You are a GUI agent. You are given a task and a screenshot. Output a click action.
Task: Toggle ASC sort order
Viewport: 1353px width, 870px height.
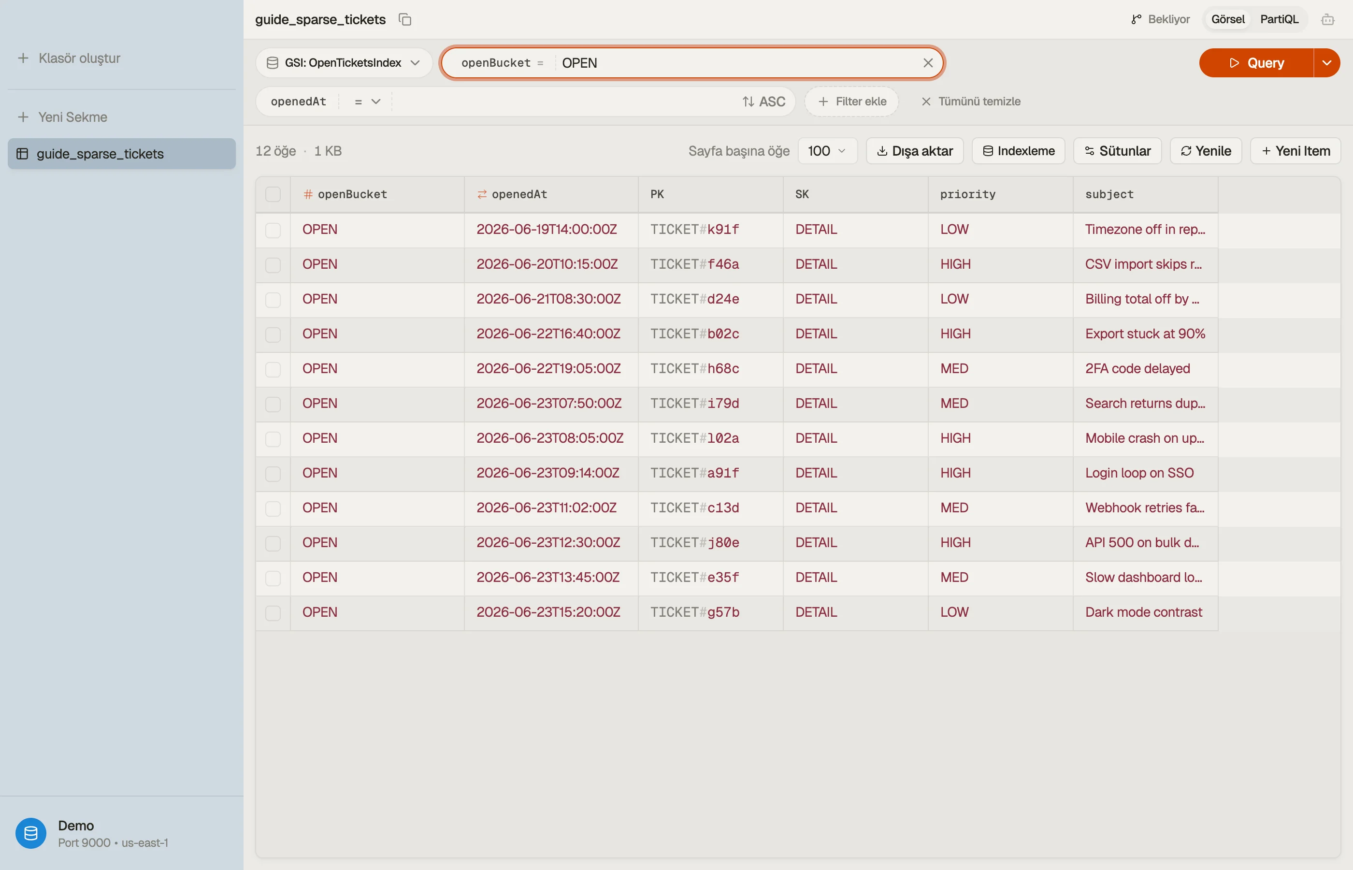point(763,101)
